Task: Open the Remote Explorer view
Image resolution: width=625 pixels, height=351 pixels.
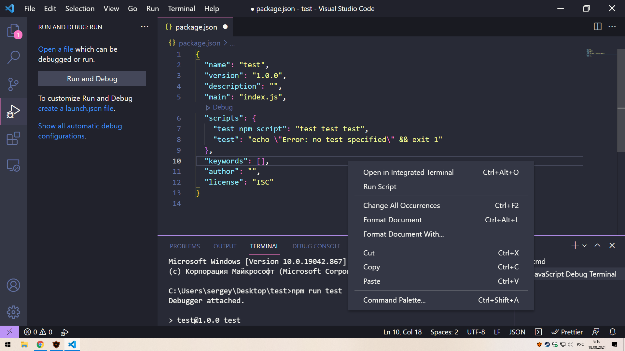Action: [x=13, y=165]
